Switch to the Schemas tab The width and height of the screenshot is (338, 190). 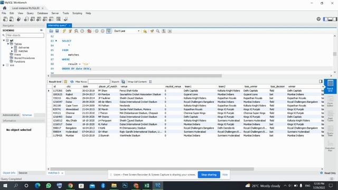point(27,115)
